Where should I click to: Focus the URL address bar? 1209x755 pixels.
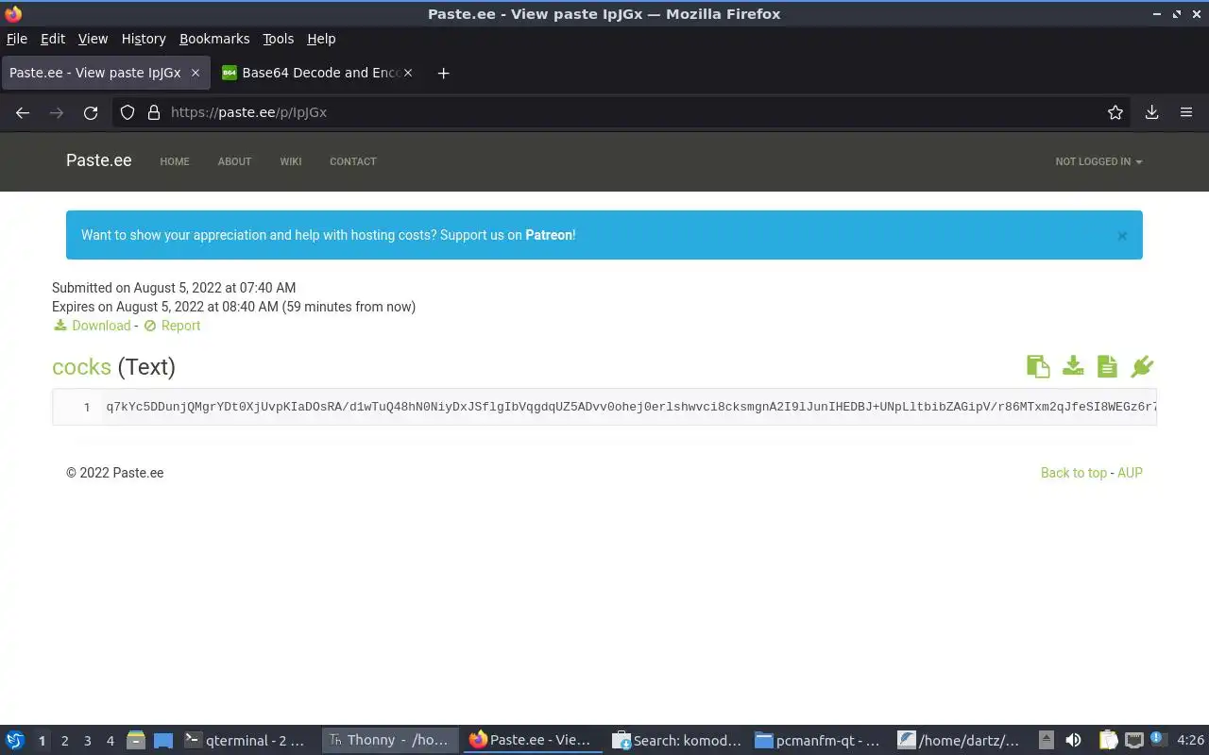(x=623, y=112)
